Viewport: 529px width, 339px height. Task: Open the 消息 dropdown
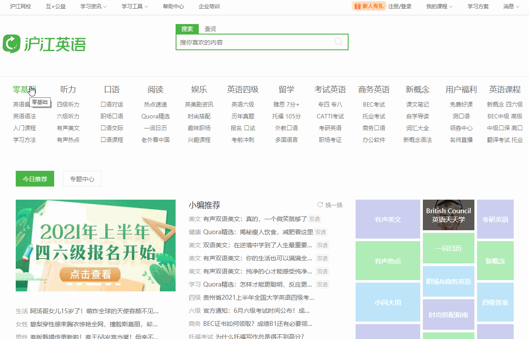tap(509, 6)
